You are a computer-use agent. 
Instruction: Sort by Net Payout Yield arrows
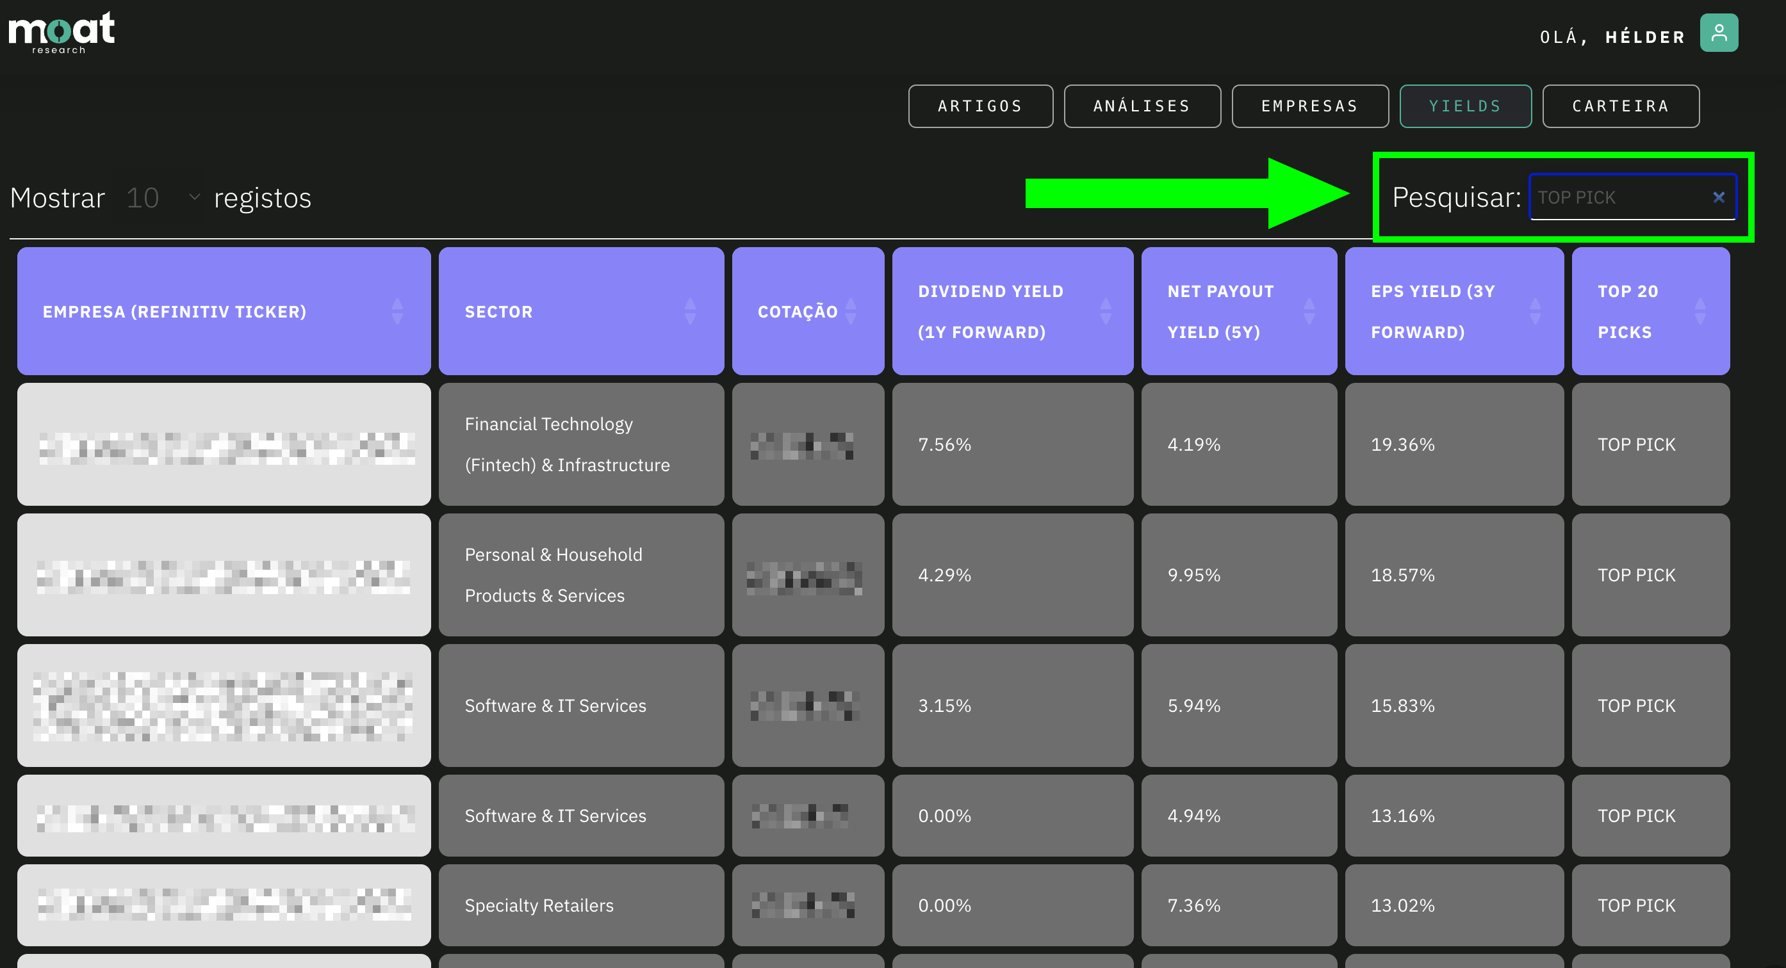(1309, 311)
